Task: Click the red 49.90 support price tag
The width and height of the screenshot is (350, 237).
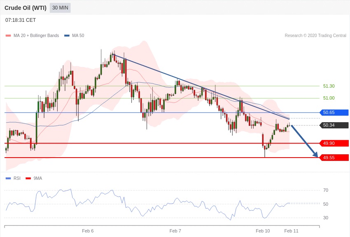Action: pyautogui.click(x=334, y=143)
